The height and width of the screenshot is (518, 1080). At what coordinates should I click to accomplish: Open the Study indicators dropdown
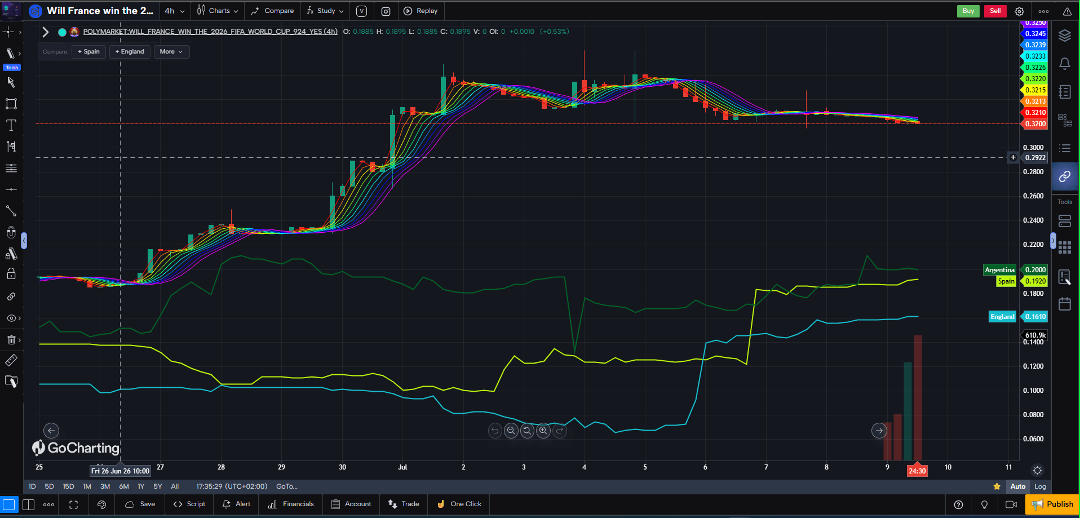tap(325, 11)
